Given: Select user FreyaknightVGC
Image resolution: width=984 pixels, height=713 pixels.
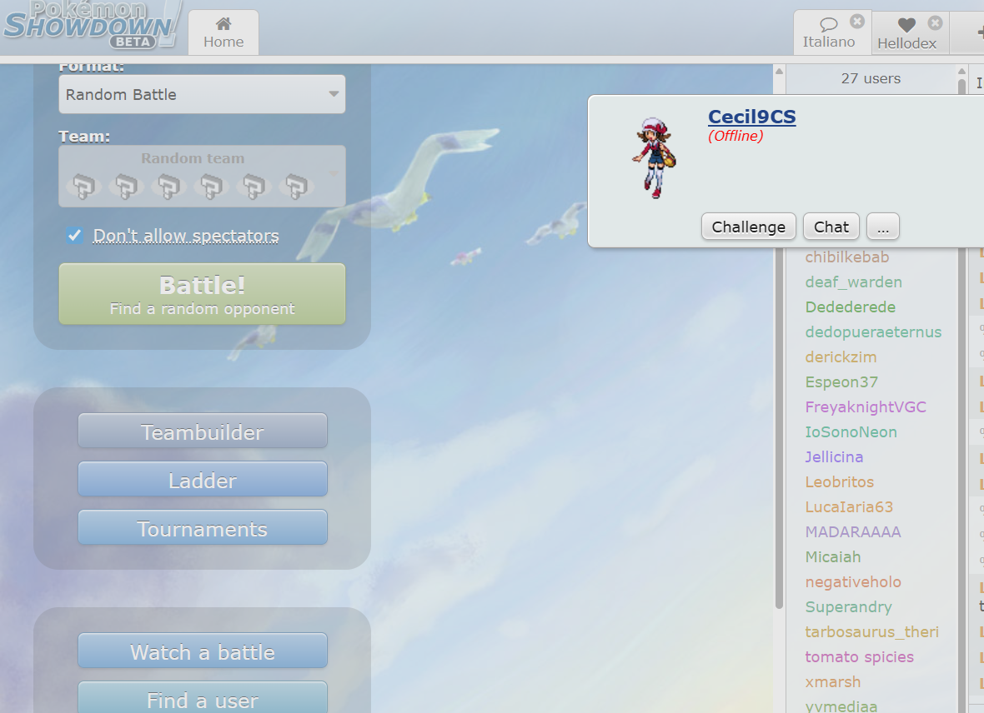Looking at the screenshot, I should (866, 407).
